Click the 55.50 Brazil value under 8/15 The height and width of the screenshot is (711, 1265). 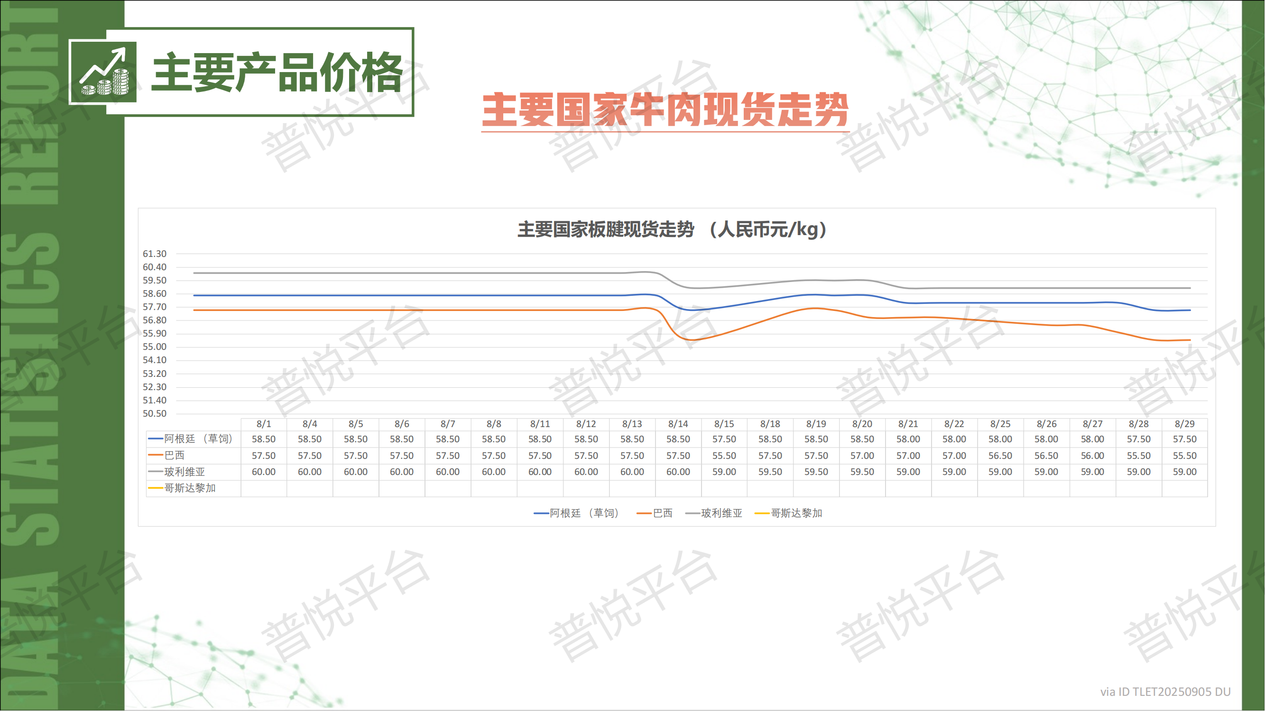tap(724, 456)
